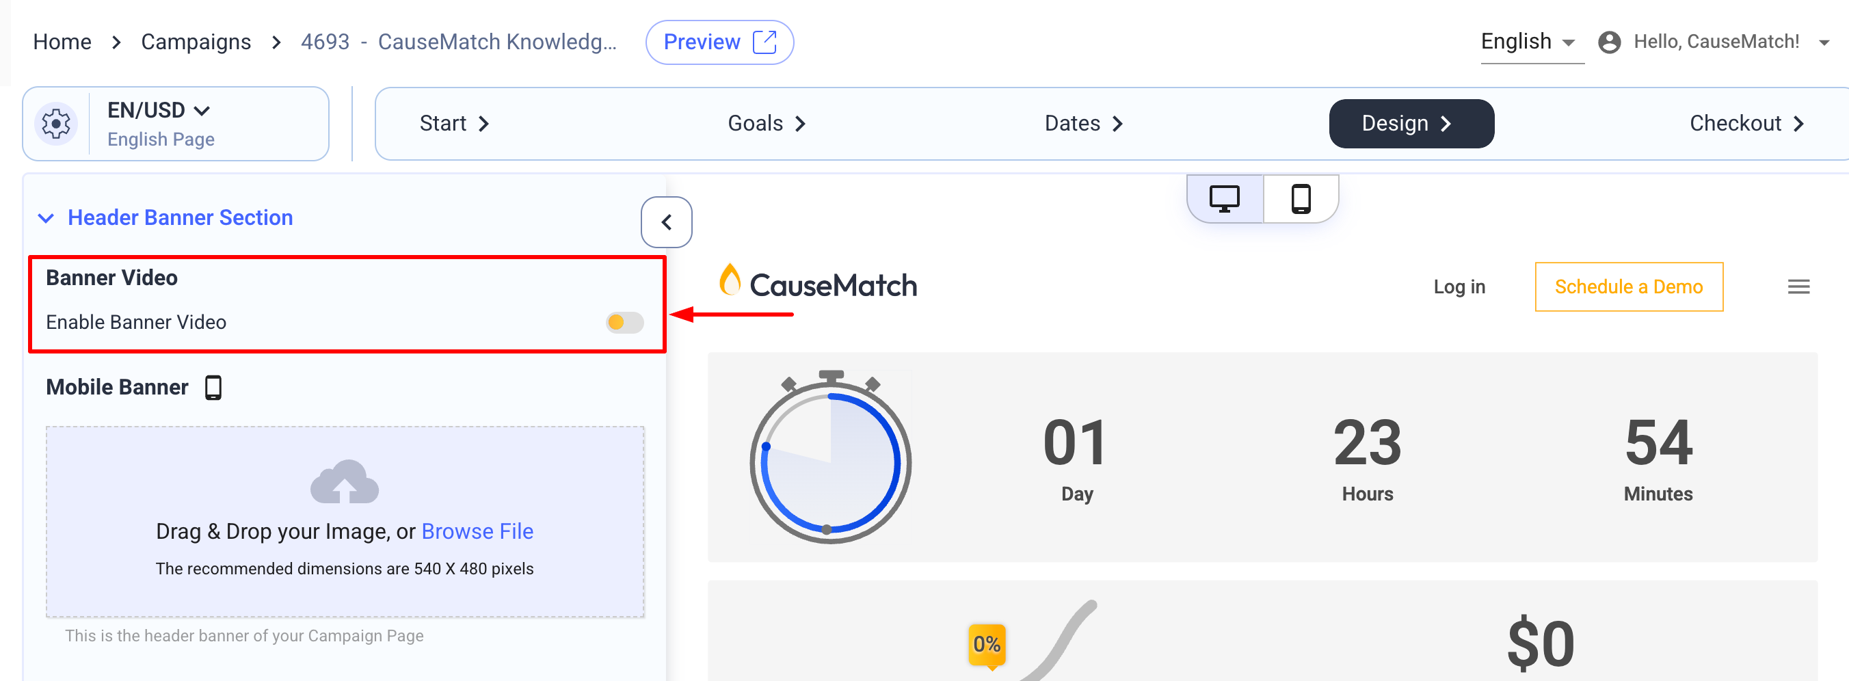This screenshot has width=1849, height=681.
Task: Switch to mobile preview mode
Action: (1300, 199)
